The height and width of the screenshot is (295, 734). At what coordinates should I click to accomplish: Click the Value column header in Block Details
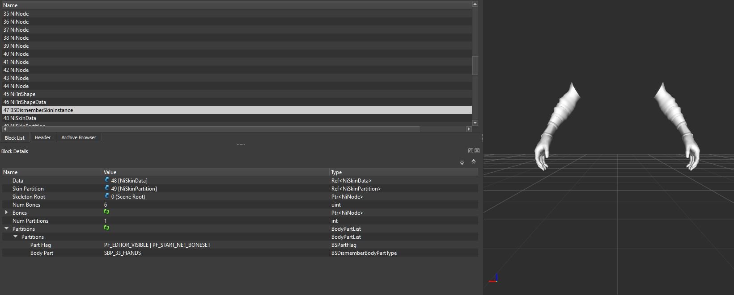[x=216, y=172]
